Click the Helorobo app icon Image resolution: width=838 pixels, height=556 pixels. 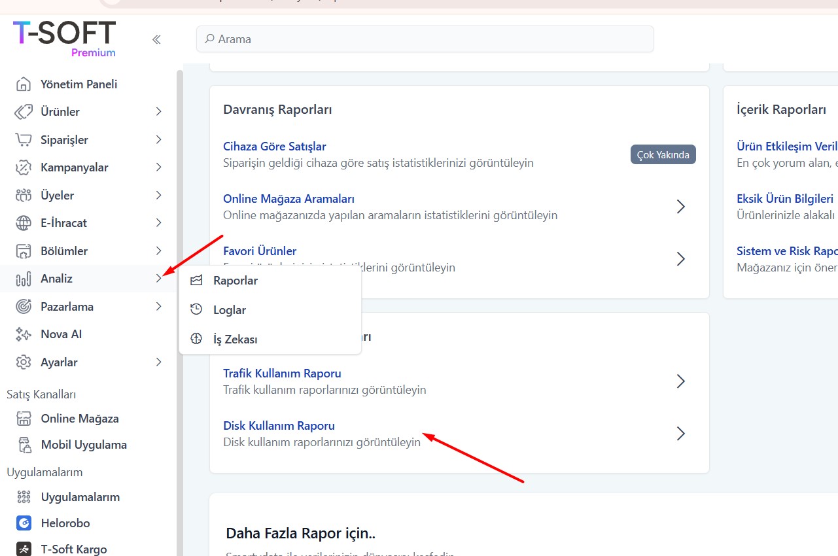24,523
